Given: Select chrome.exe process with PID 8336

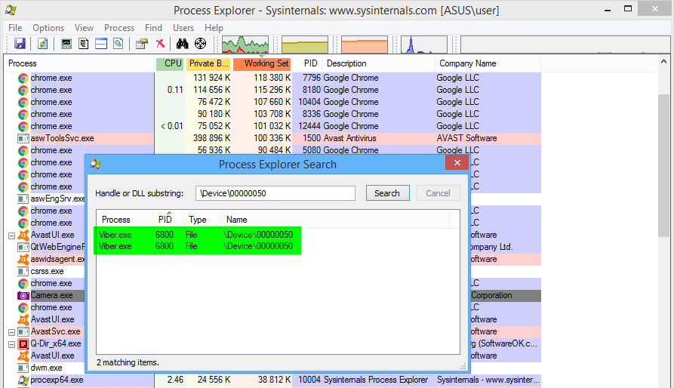Looking at the screenshot, I should (x=272, y=114).
